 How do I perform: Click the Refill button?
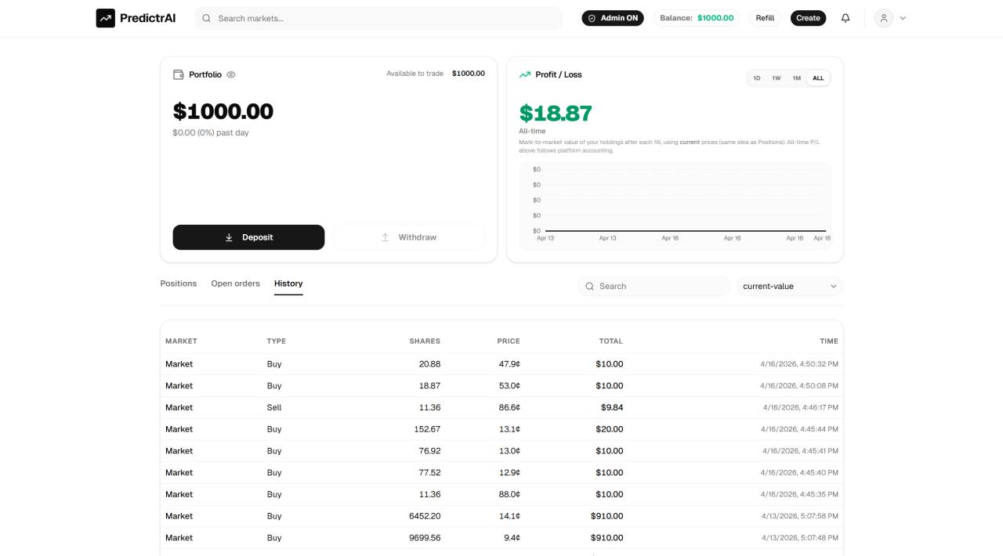point(765,18)
